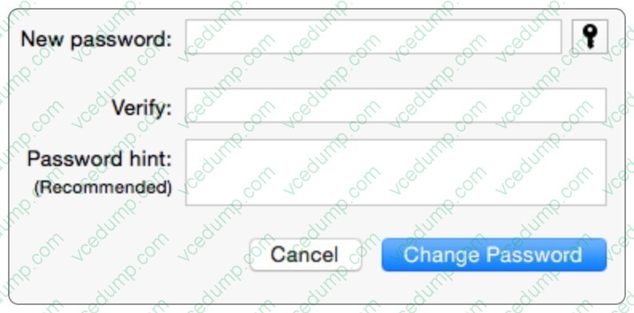
Task: Cancel the password change dialog
Action: (x=306, y=255)
